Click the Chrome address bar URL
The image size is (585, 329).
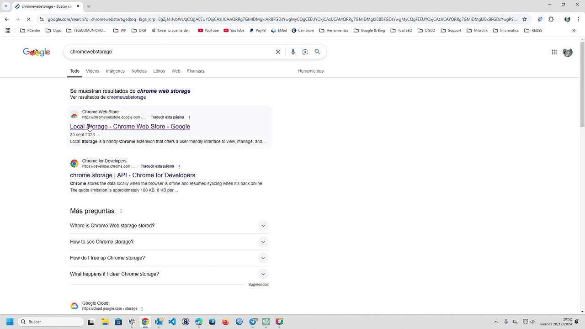pos(282,19)
